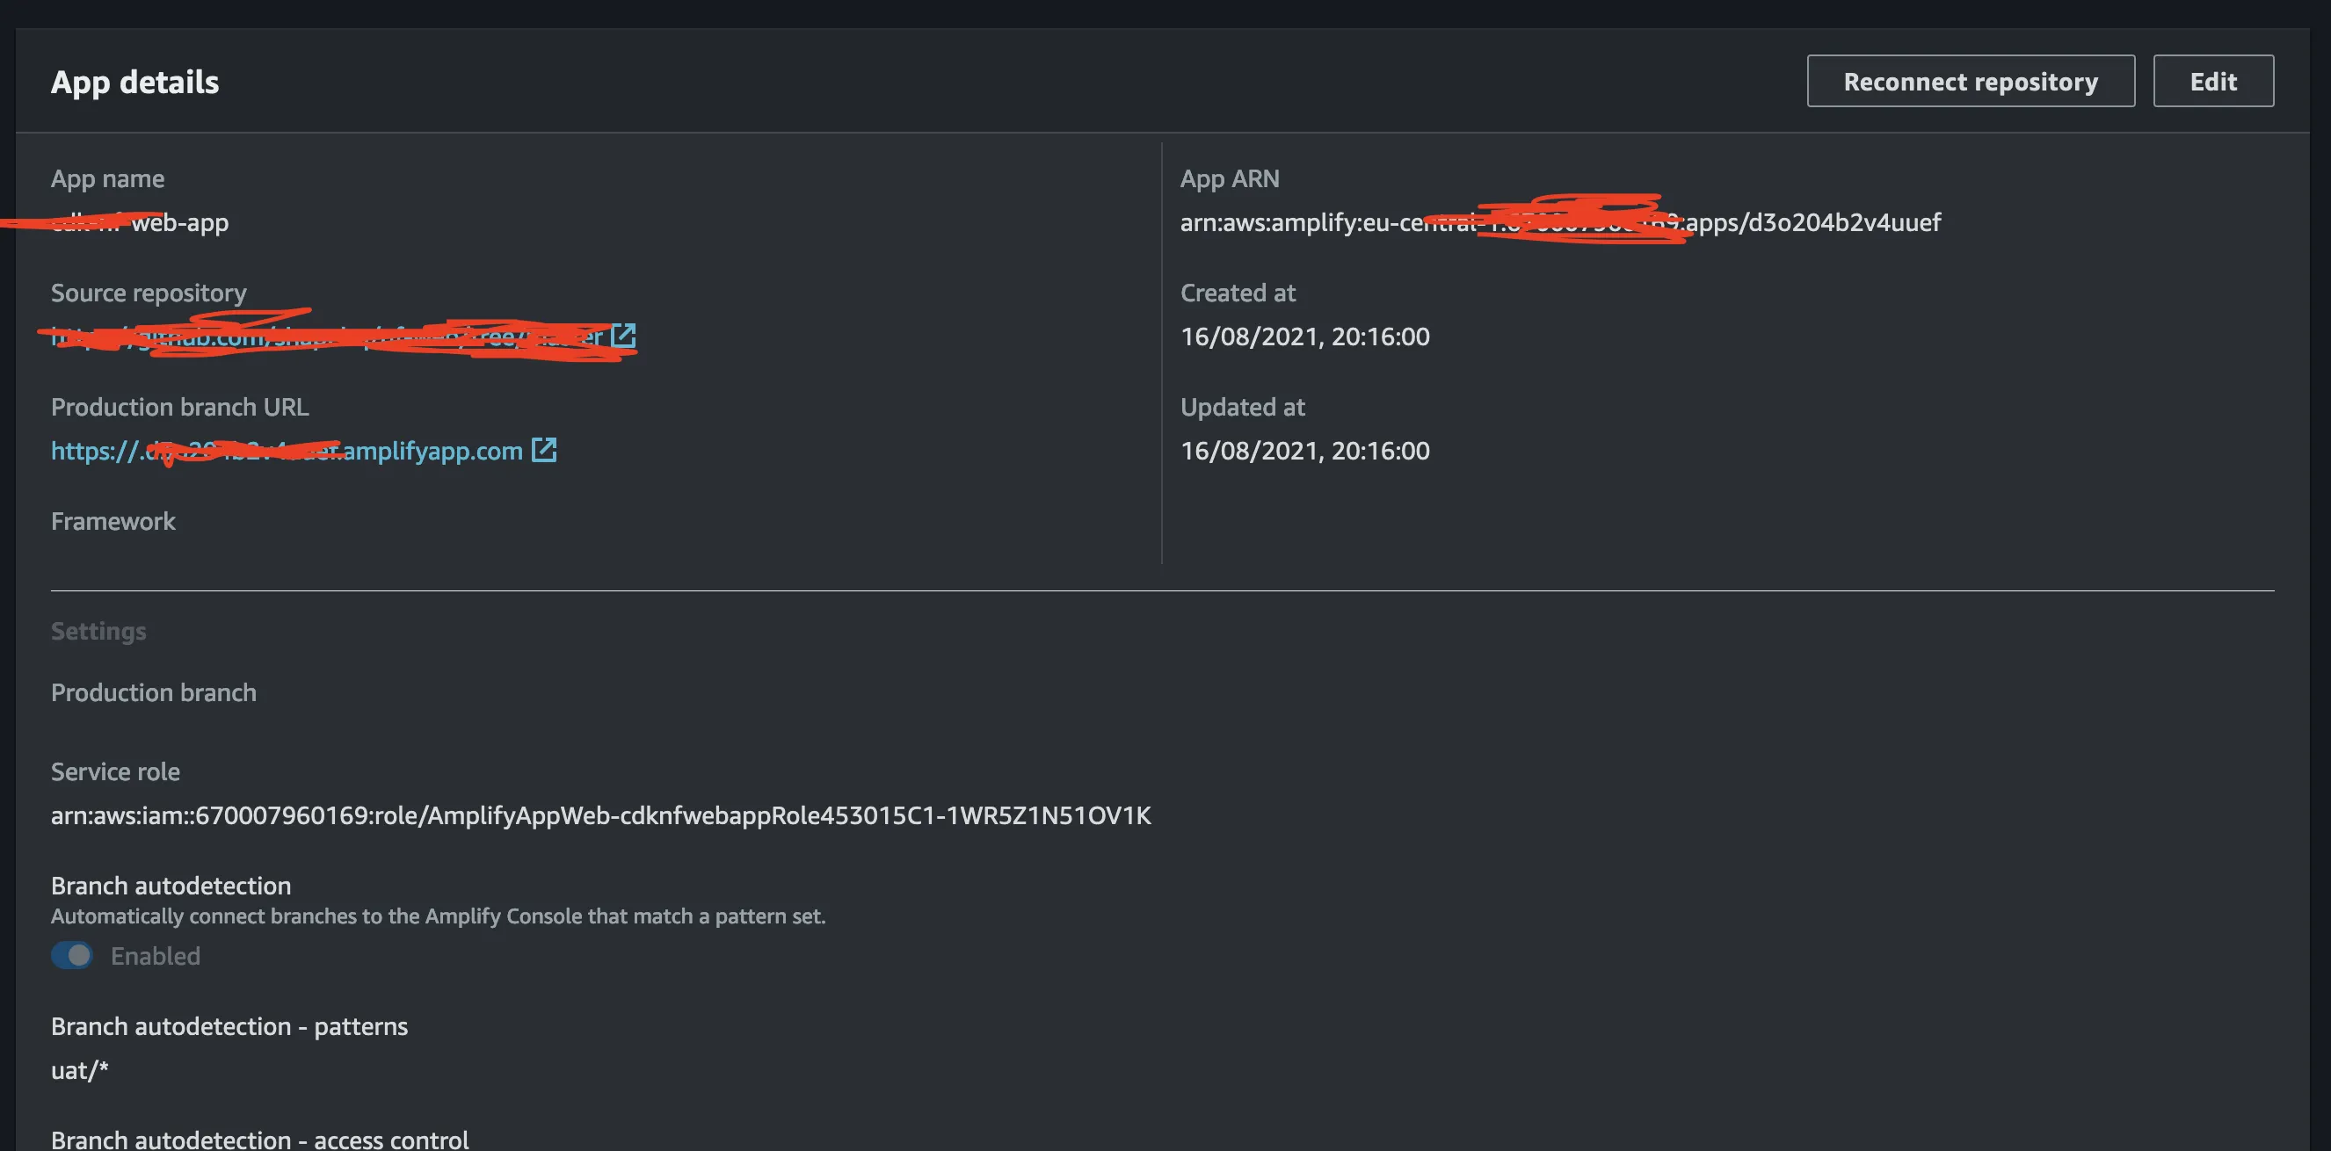This screenshot has width=2331, height=1151.
Task: Click Branch autodetection - patterns label
Action: click(x=229, y=1026)
